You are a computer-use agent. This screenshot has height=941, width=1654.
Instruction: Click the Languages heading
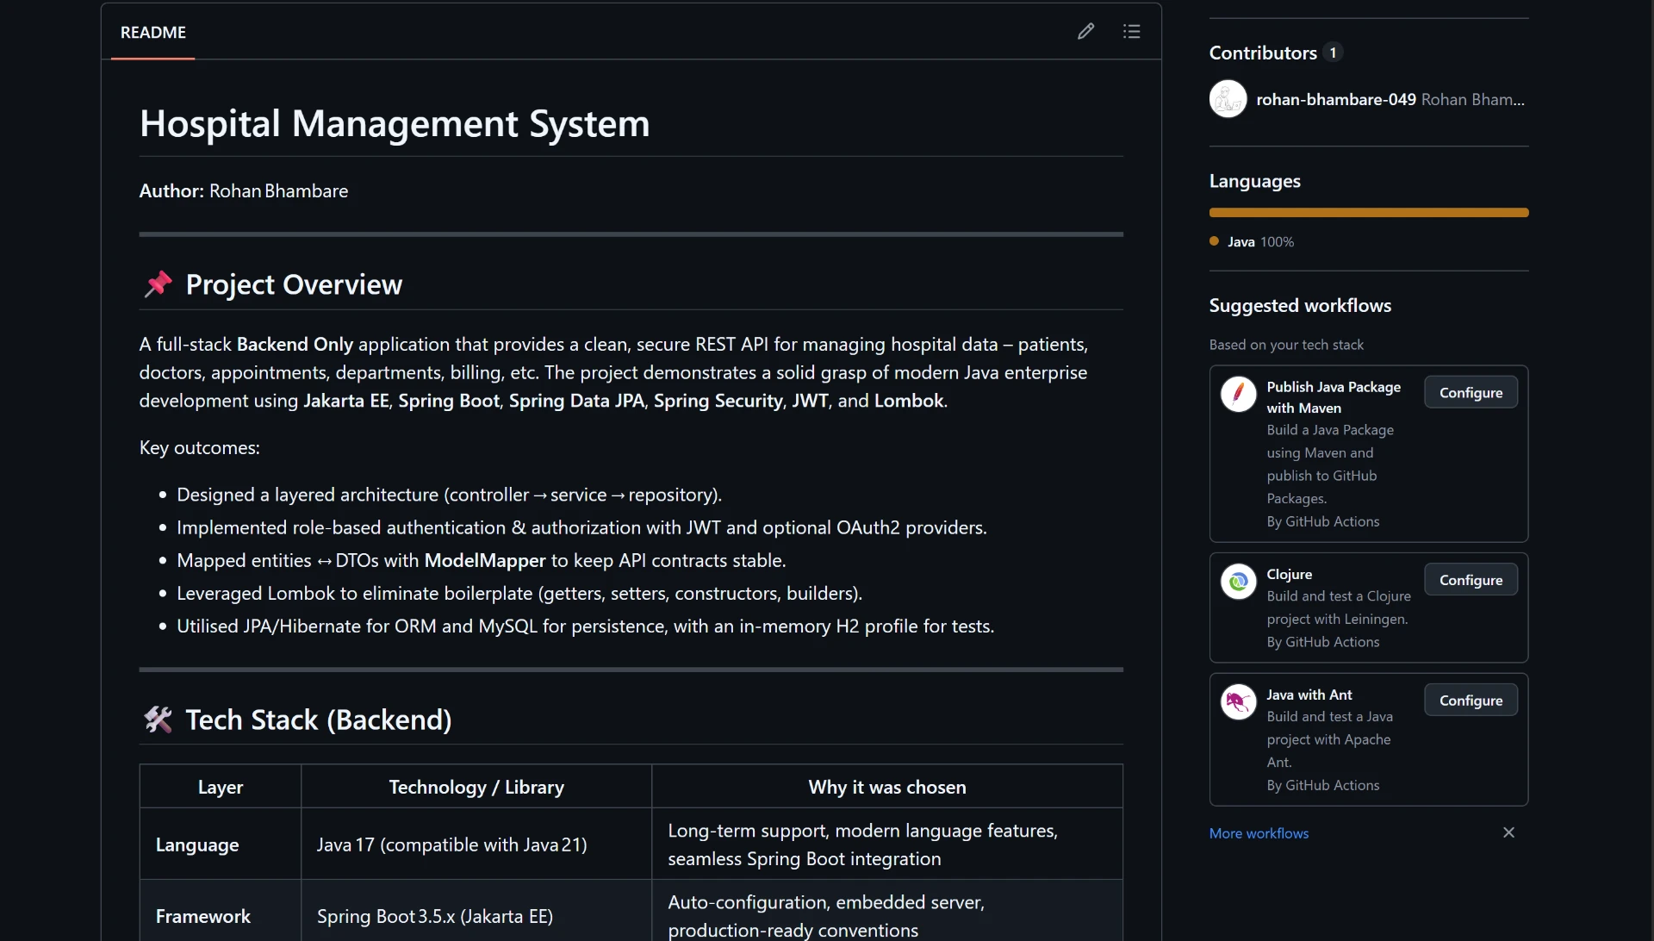click(x=1254, y=181)
